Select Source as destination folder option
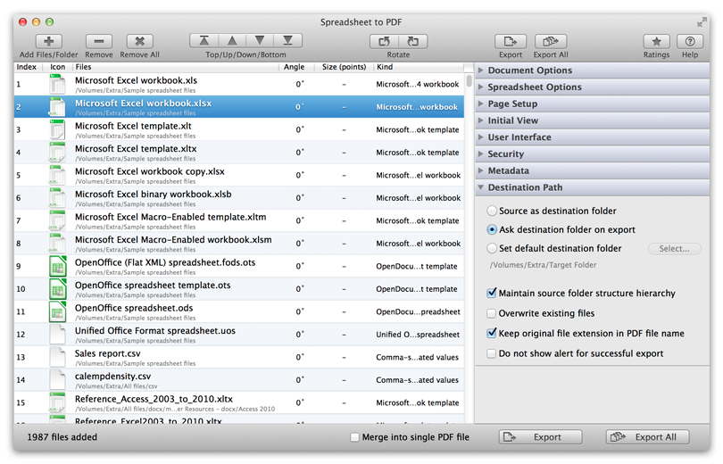The width and height of the screenshot is (723, 464). (x=492, y=211)
